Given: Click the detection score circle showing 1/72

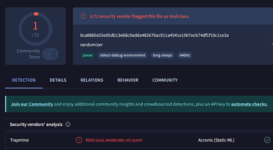Looking at the screenshot, I should [x=35, y=29].
